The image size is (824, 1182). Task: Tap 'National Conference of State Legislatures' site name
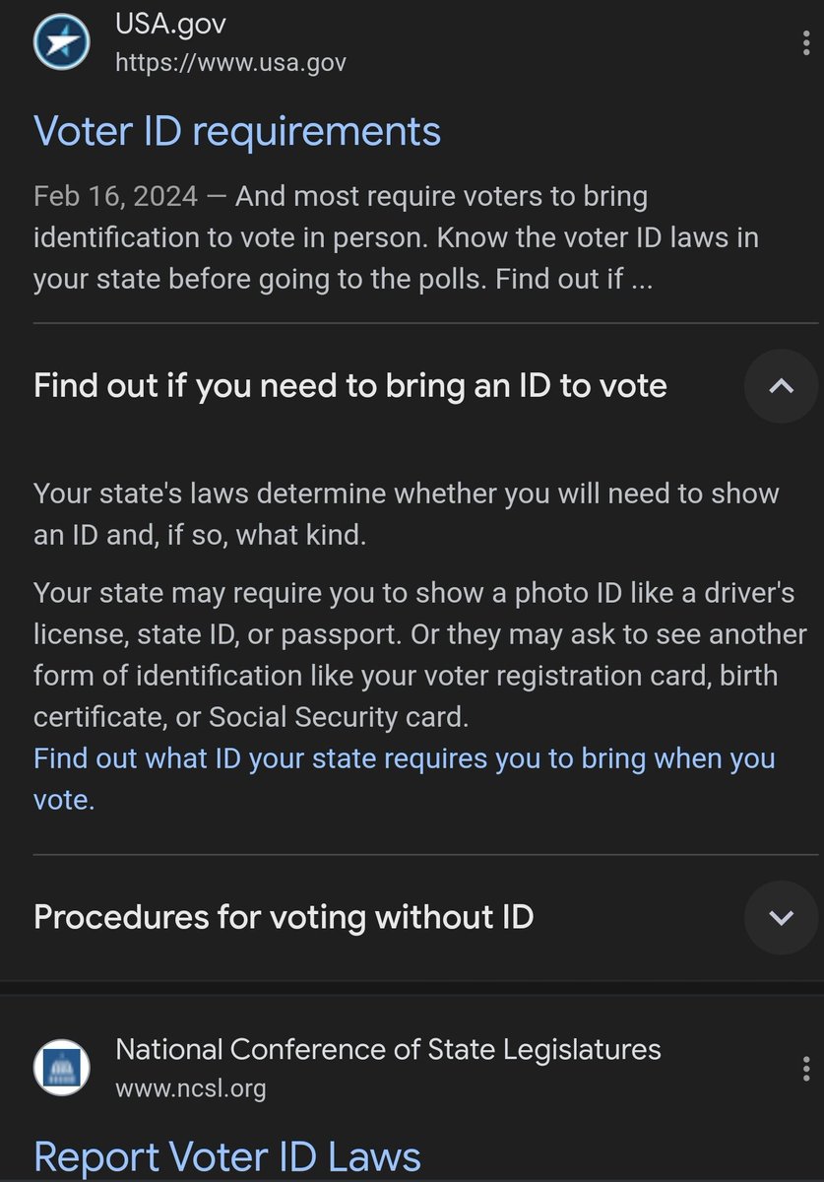coord(388,1049)
